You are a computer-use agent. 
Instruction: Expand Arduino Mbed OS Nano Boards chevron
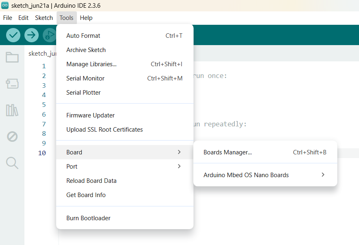click(x=323, y=175)
